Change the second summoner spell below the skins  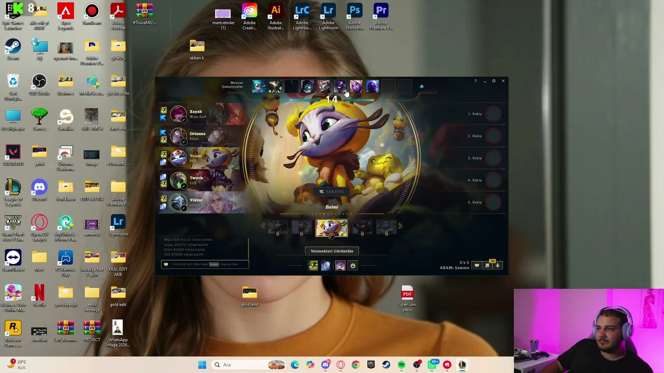tap(326, 266)
